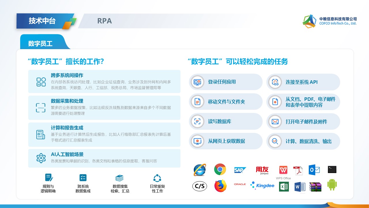Click the WPS Office icon

tap(283, 170)
